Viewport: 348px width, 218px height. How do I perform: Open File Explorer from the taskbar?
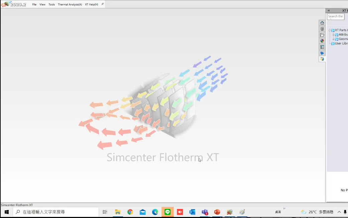coord(118,212)
